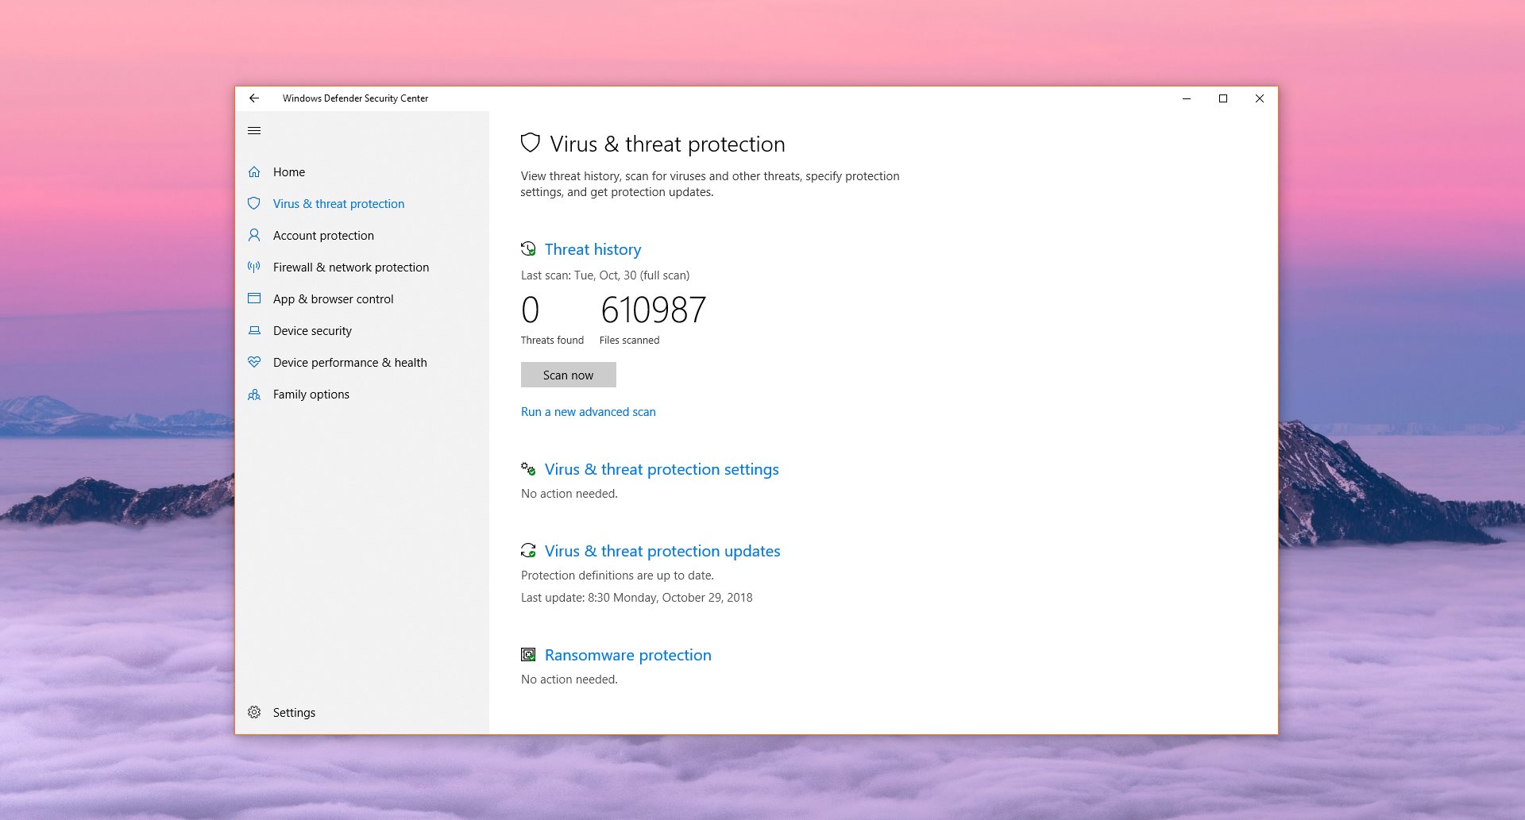Image resolution: width=1525 pixels, height=820 pixels.
Task: Click the Device security laptop icon
Action: [x=254, y=331]
